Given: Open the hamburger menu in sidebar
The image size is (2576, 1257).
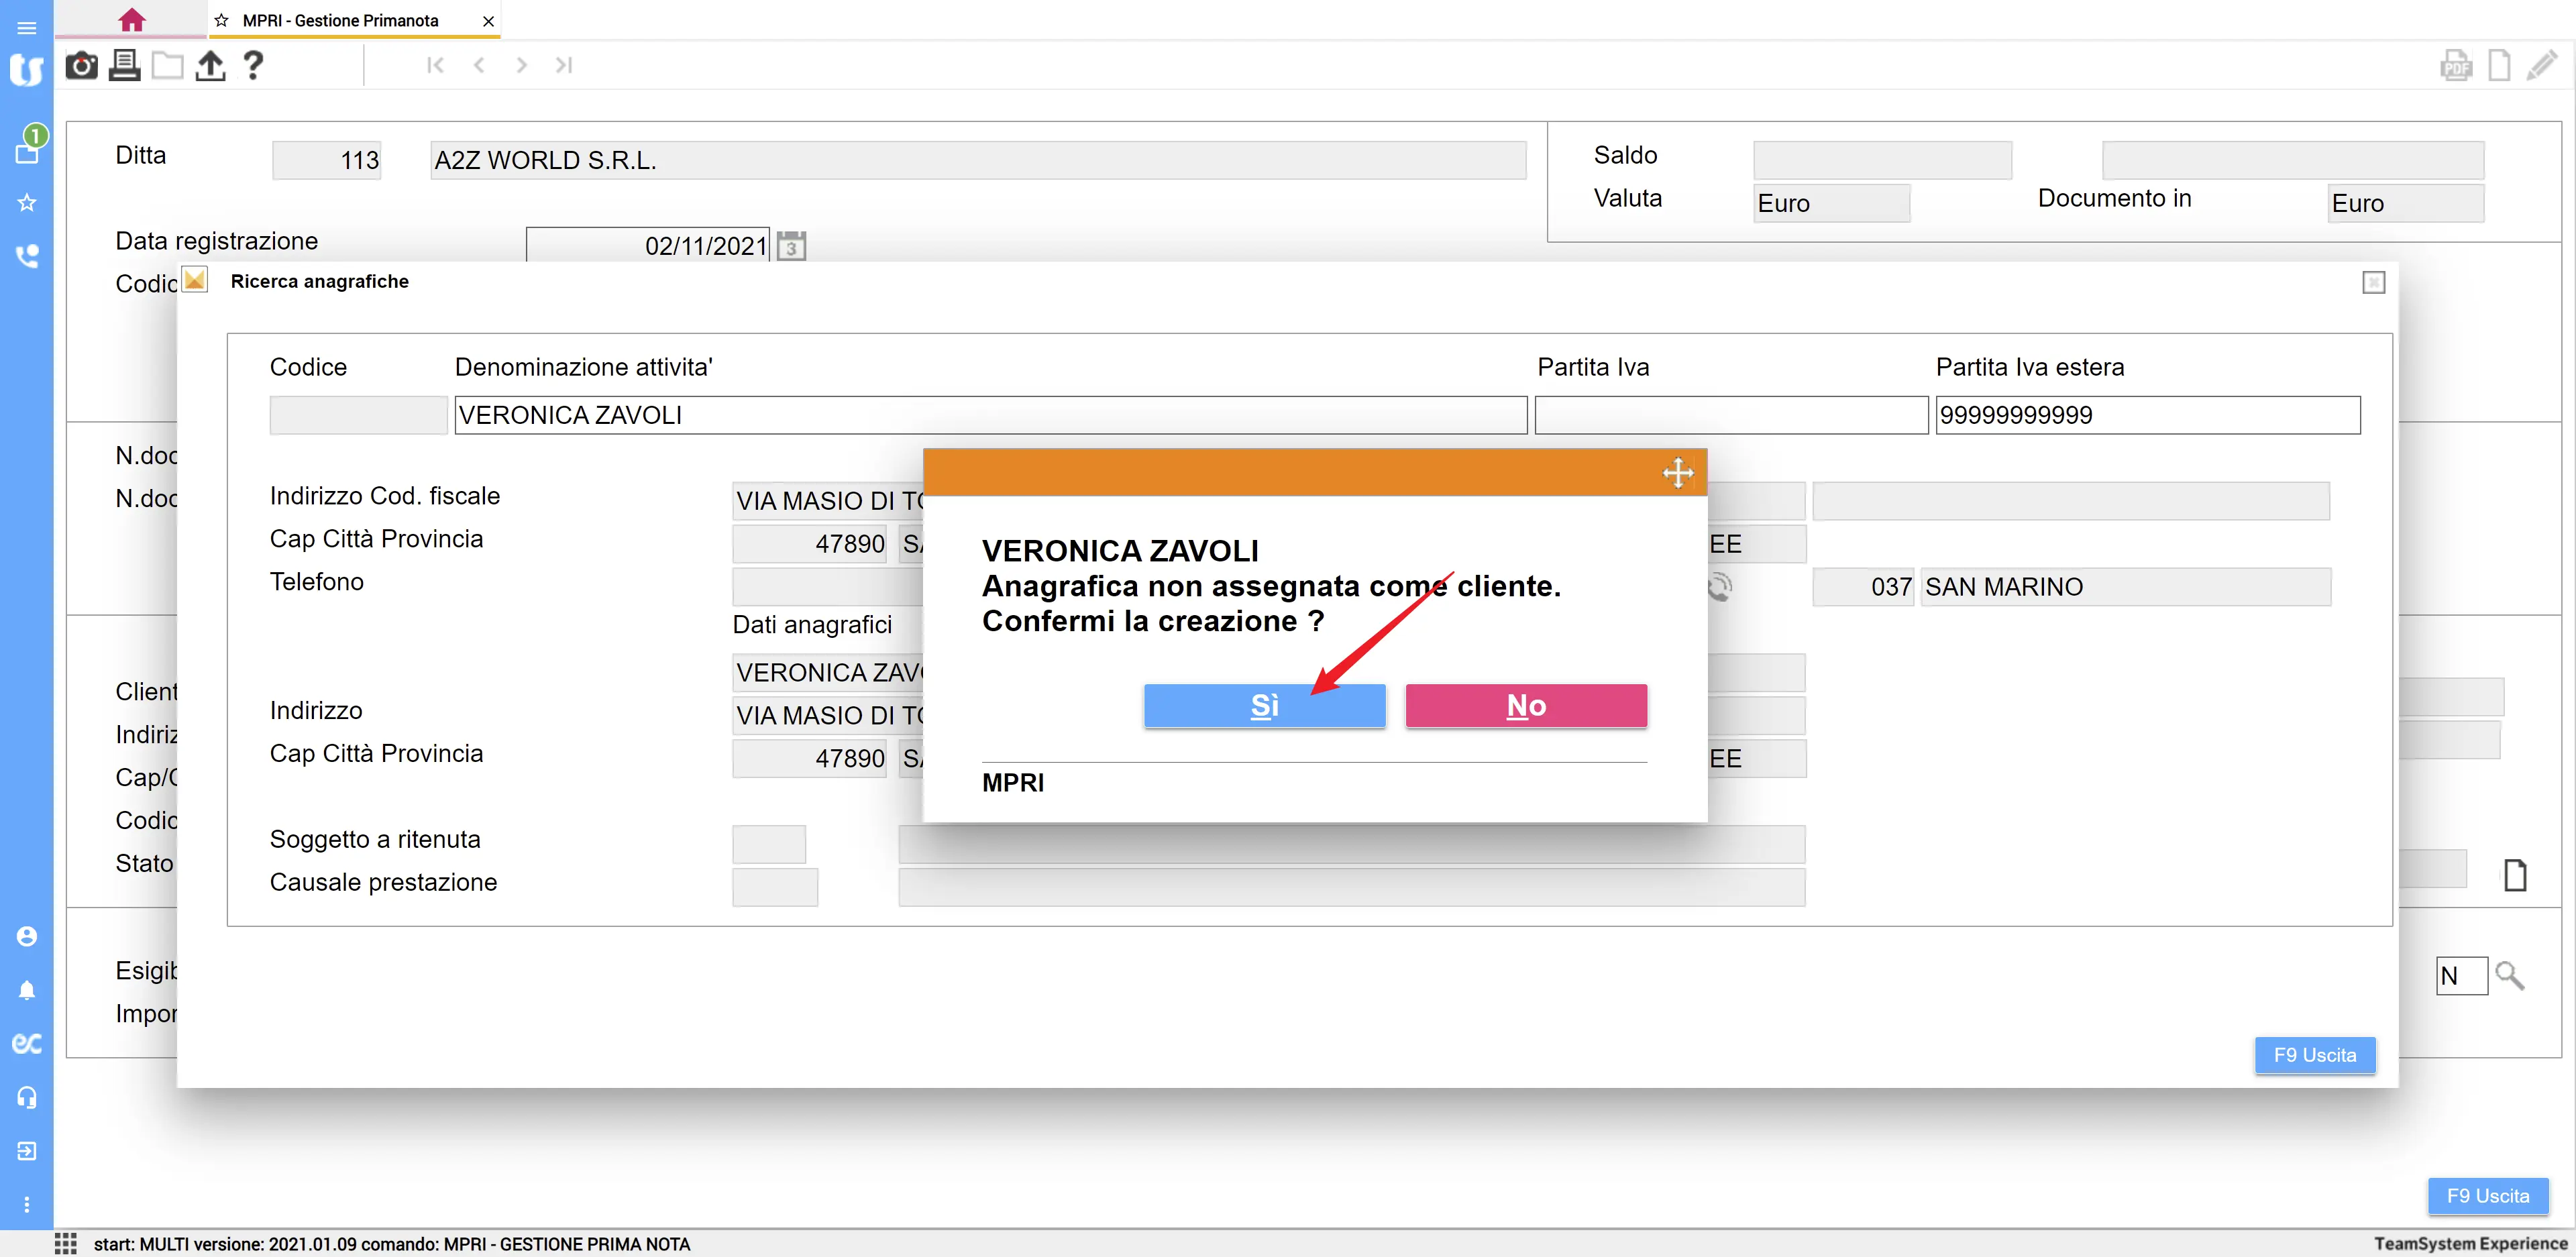Looking at the screenshot, I should pyautogui.click(x=27, y=28).
